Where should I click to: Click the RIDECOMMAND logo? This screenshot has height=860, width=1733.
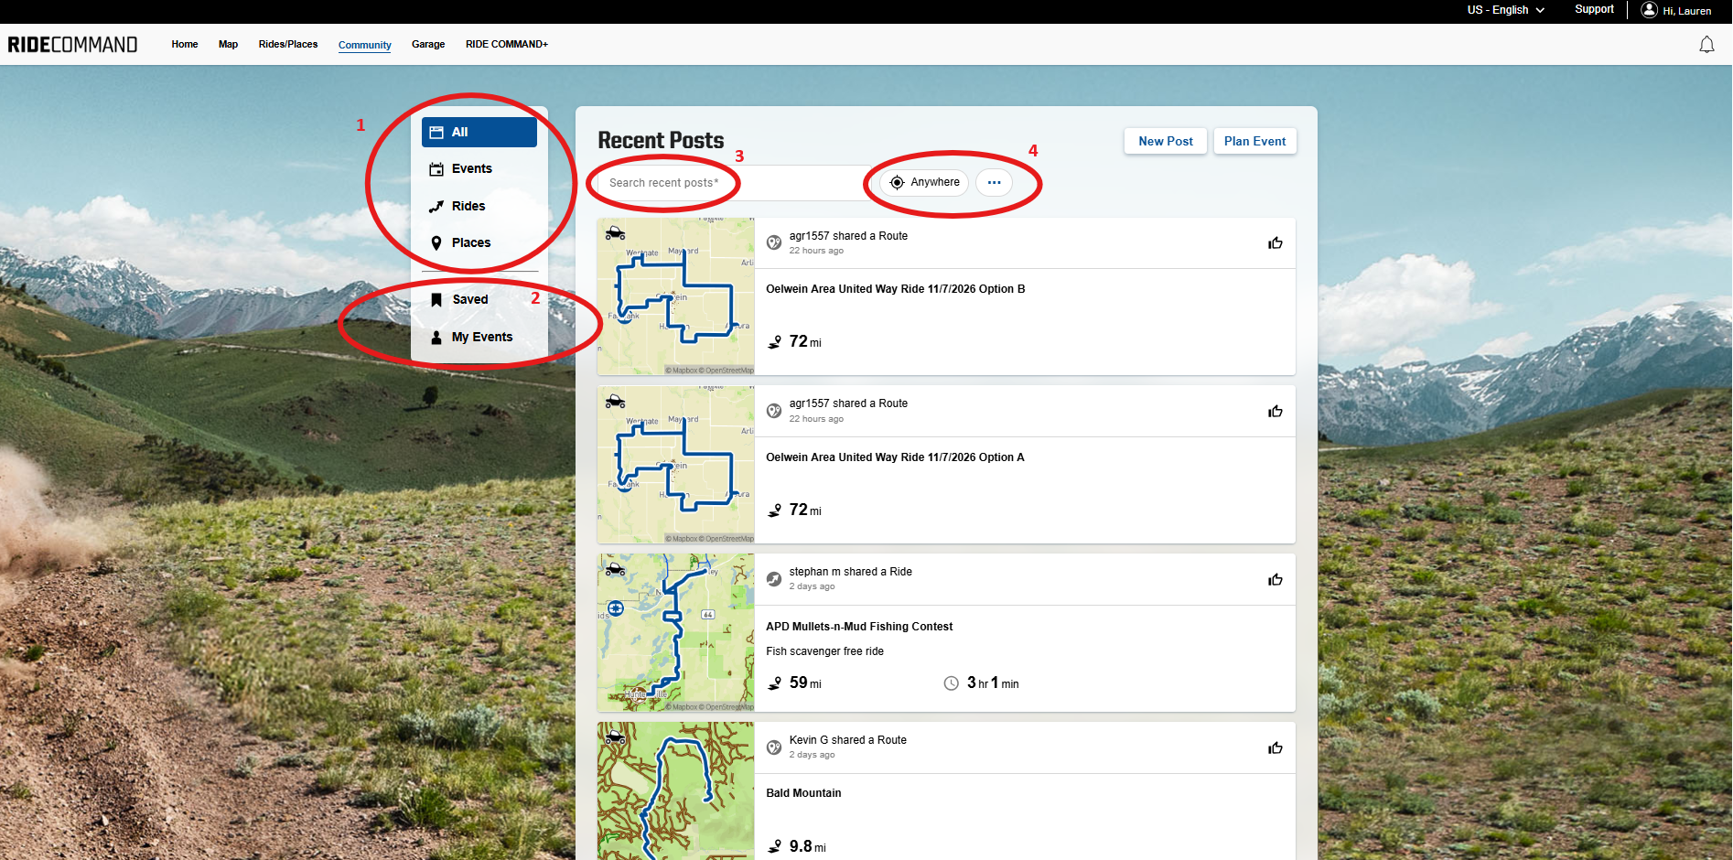click(x=72, y=45)
